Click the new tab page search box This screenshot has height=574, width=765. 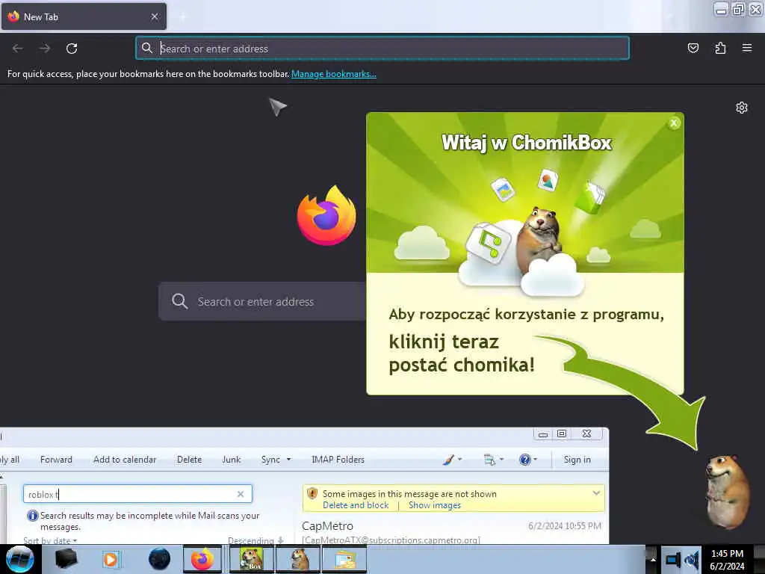[264, 301]
